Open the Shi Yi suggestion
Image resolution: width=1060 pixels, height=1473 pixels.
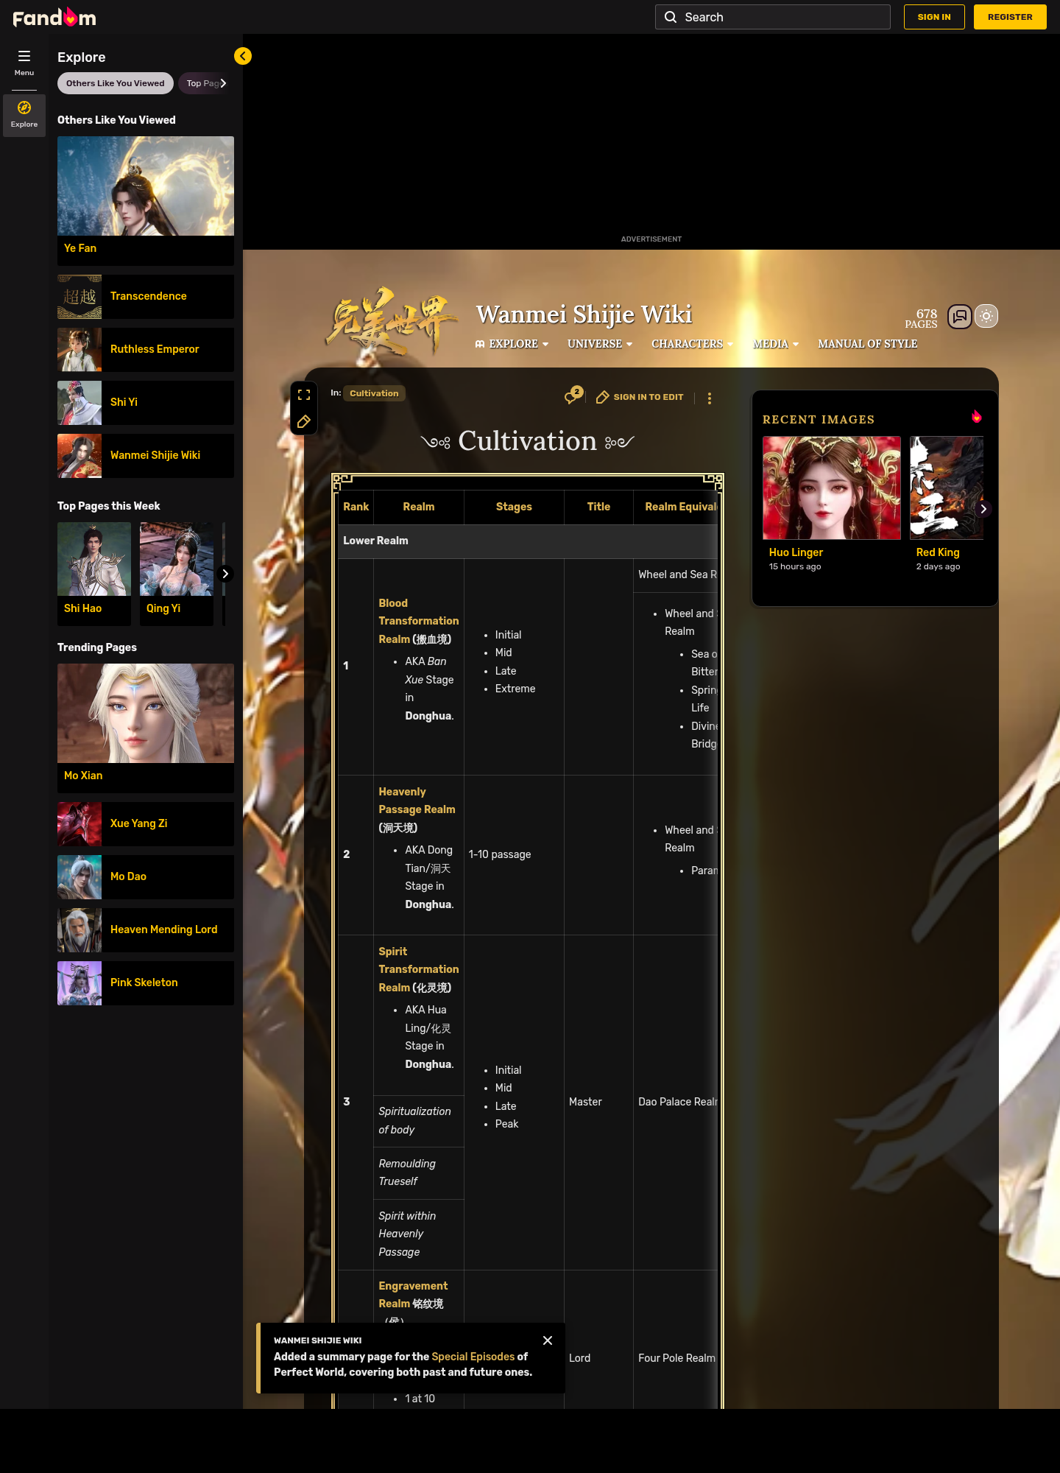(146, 403)
